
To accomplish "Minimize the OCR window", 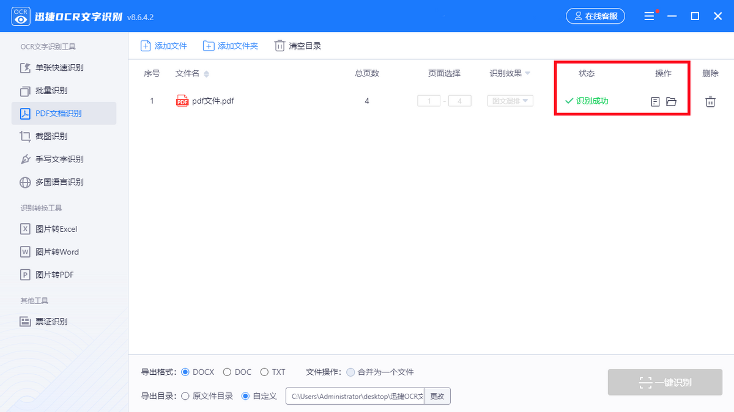I will (672, 16).
